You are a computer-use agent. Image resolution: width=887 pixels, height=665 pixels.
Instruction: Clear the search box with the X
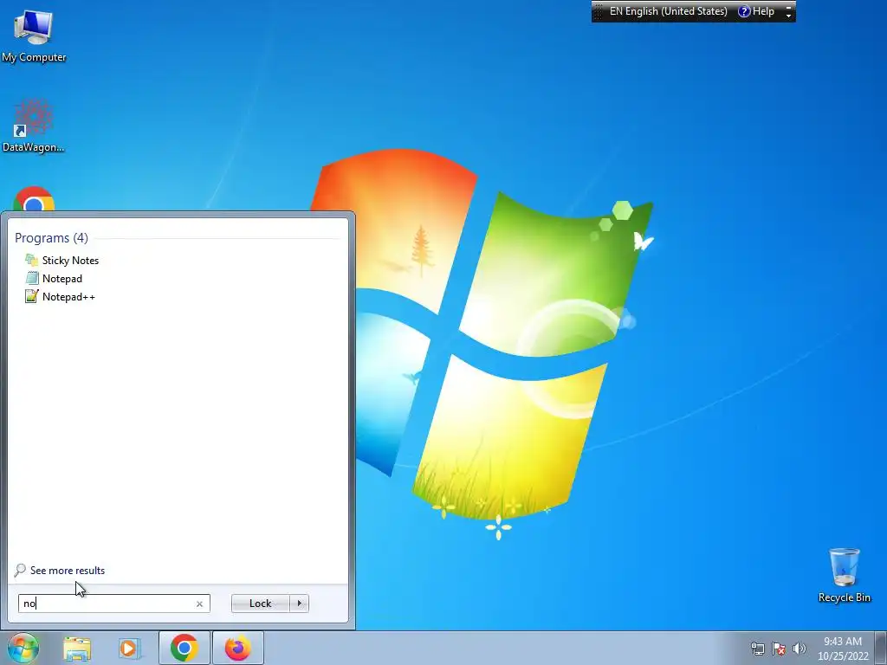point(199,604)
